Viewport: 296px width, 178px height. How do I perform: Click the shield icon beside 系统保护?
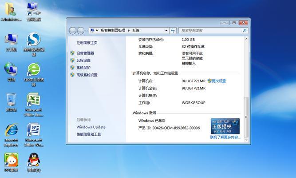coord(72,68)
